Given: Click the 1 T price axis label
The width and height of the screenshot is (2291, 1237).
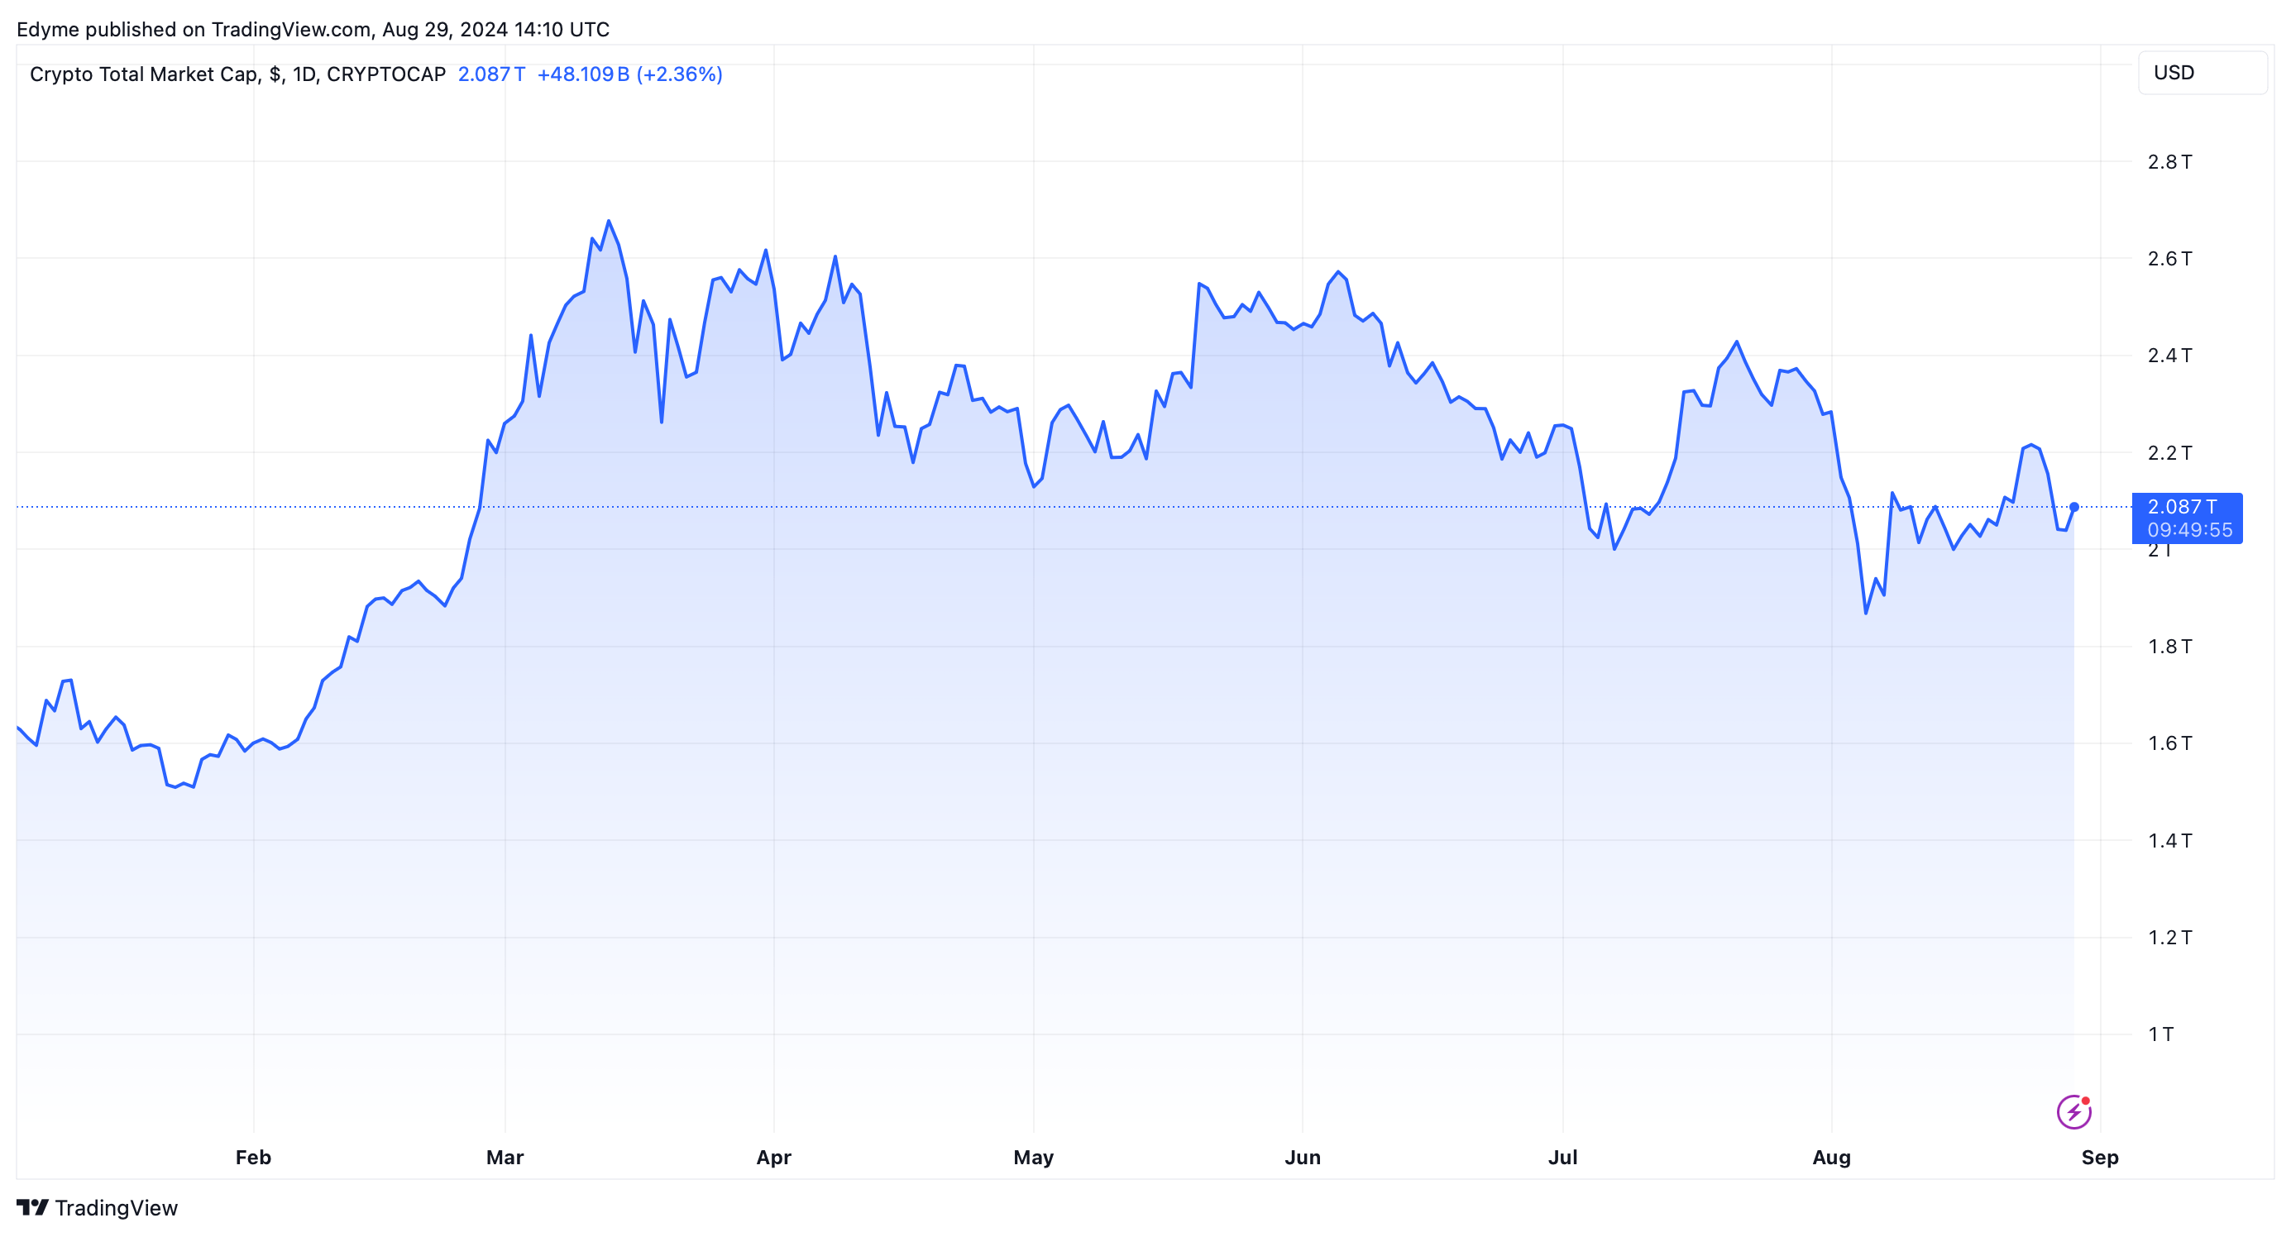Looking at the screenshot, I should [2161, 1034].
